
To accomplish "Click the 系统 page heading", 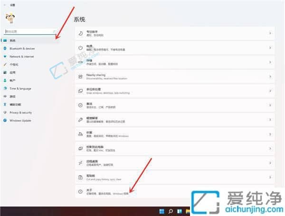I will 79,19.
